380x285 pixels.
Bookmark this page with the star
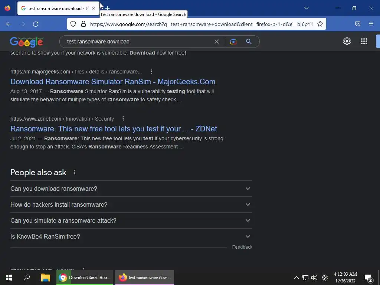pyautogui.click(x=320, y=24)
